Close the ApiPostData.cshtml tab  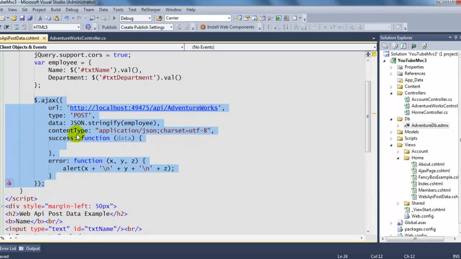tap(44, 38)
